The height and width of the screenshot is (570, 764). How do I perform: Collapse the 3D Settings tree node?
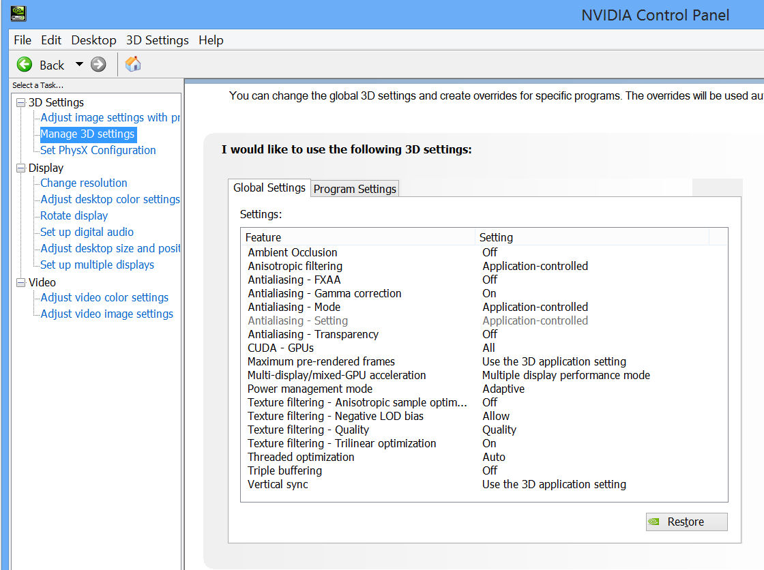21,103
